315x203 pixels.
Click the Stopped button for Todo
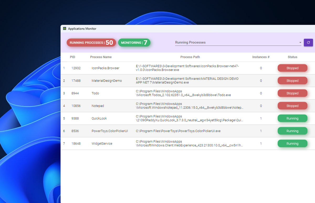coord(292,93)
